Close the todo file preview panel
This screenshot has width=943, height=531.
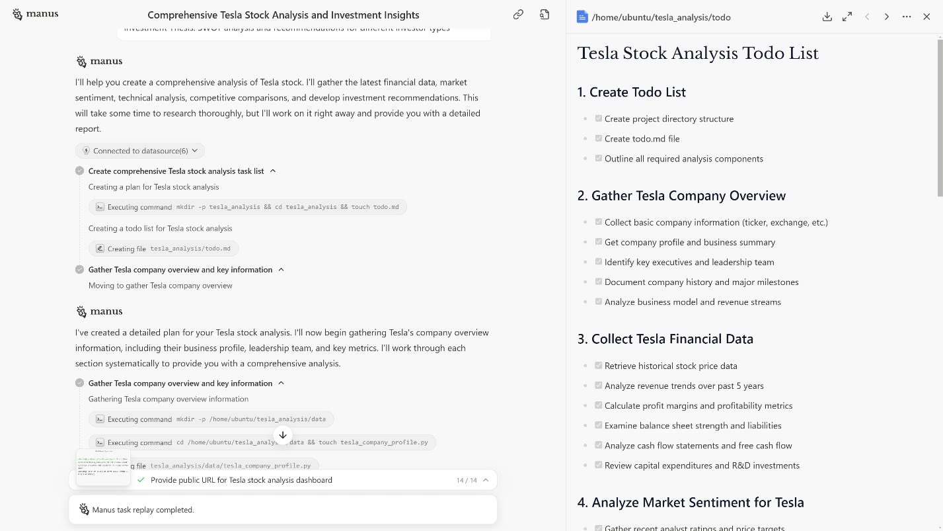pyautogui.click(x=926, y=17)
